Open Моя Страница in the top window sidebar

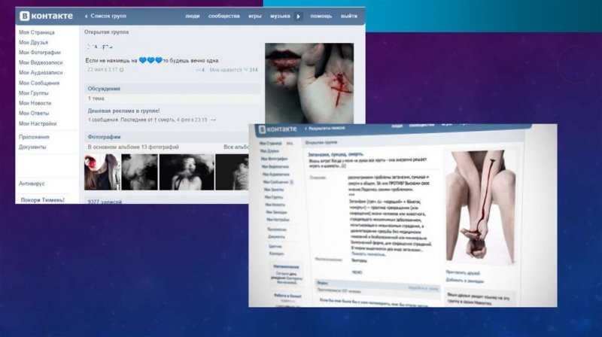[x=37, y=32]
